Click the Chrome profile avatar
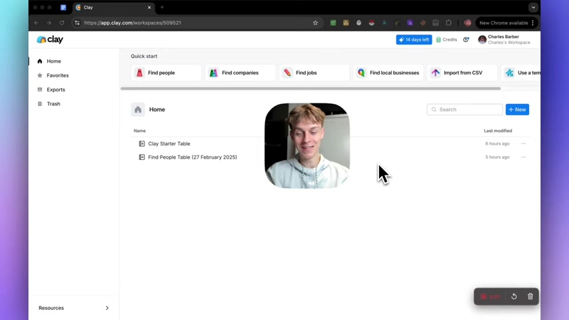 pyautogui.click(x=468, y=23)
